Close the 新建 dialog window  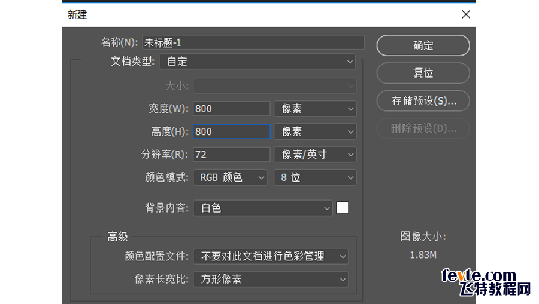[x=466, y=14]
